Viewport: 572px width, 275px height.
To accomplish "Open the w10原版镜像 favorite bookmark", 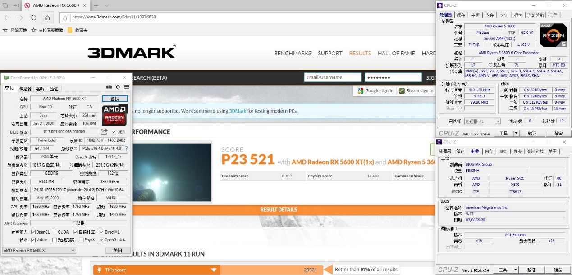I will tap(47, 30).
